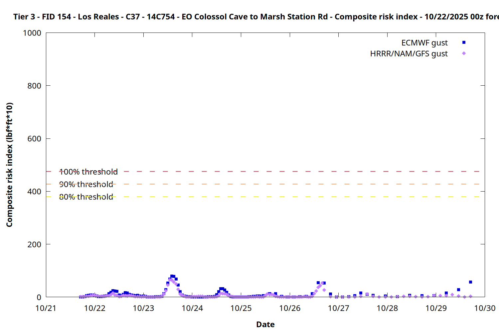
Task: Click the 600 y-axis tick label
Action: tap(34, 139)
